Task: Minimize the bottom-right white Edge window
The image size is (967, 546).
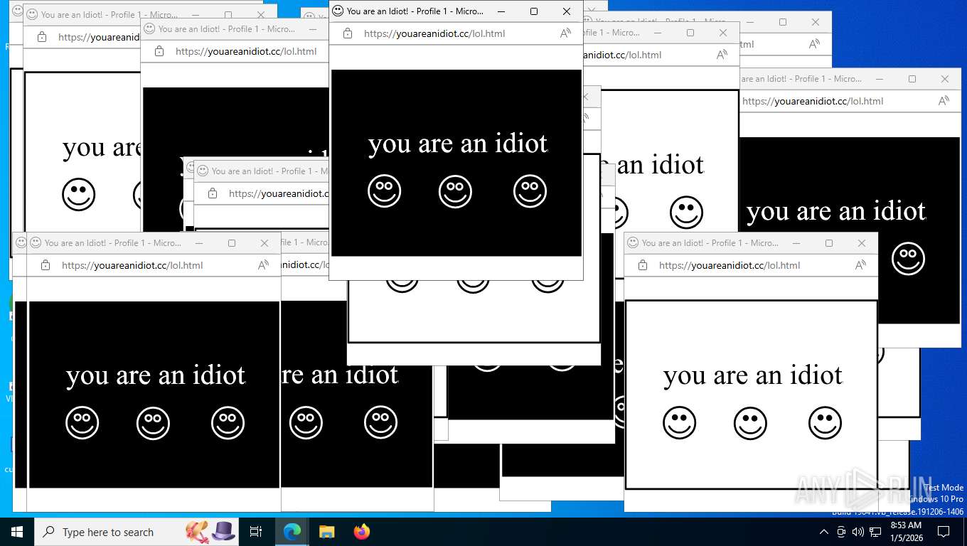Action: click(x=796, y=243)
